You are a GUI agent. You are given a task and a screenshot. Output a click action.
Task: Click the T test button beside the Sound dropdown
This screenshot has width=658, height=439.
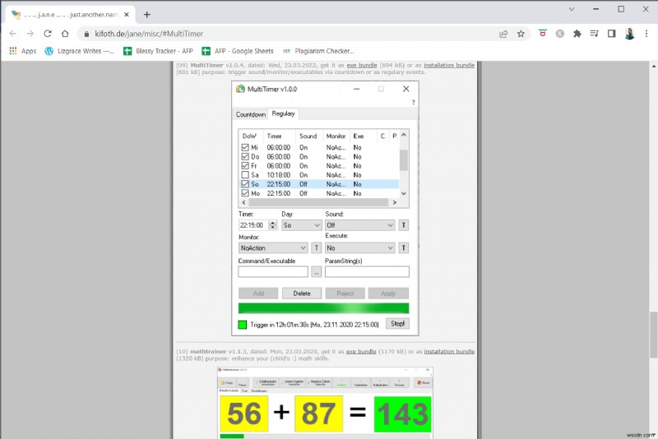404,224
